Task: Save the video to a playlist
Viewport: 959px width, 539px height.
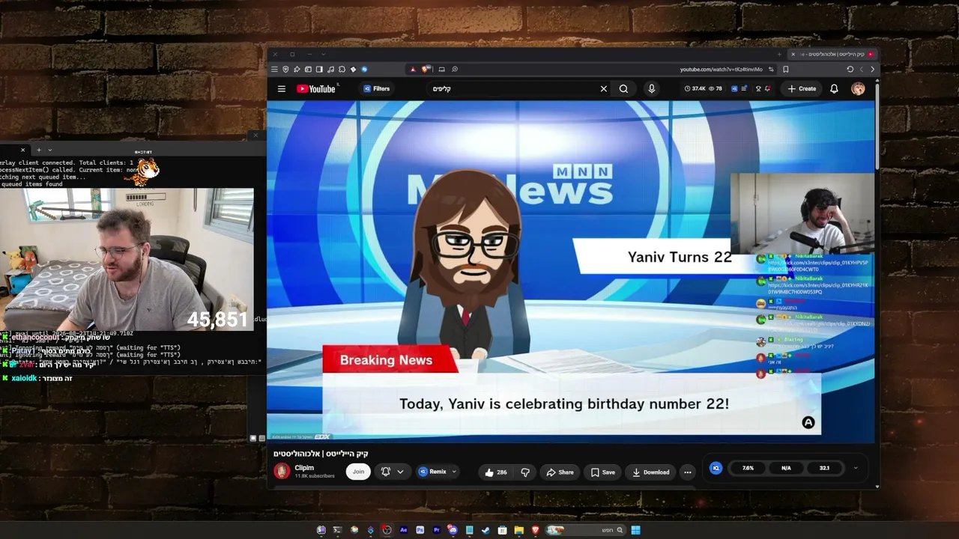Action: (602, 472)
